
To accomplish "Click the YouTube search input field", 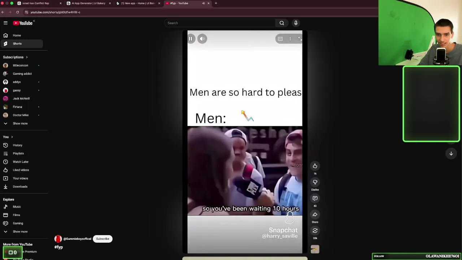I will pos(220,23).
